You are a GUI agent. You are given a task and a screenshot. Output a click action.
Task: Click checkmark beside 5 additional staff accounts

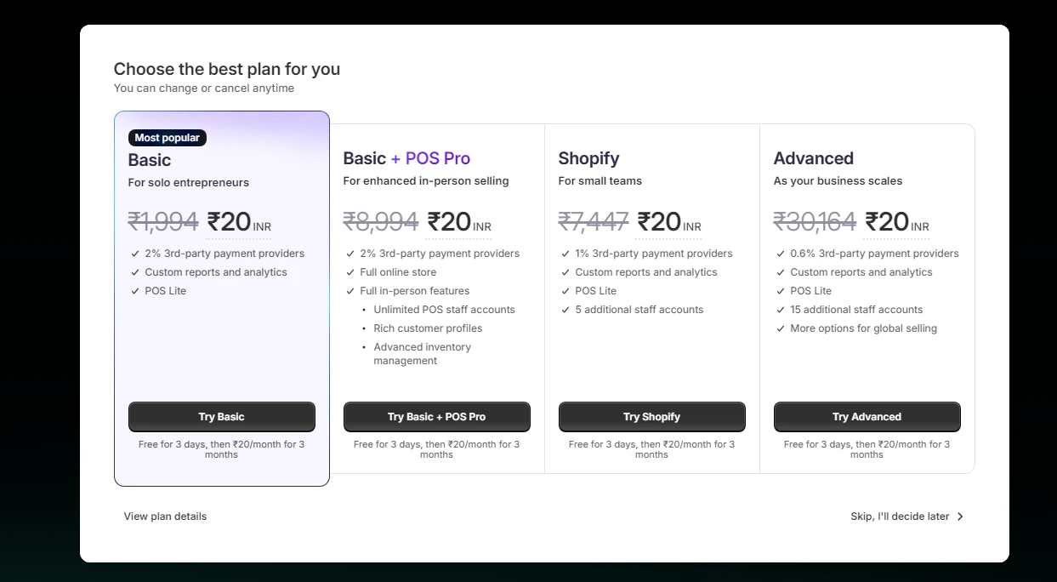(565, 310)
